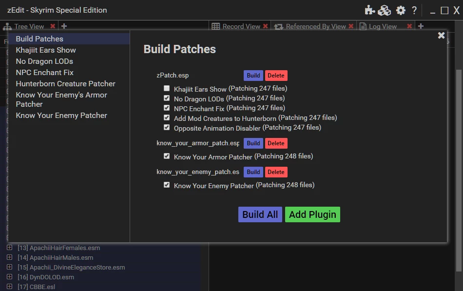This screenshot has width=463, height=291.
Task: Build the zPatch.esp plugin
Action: (x=253, y=76)
